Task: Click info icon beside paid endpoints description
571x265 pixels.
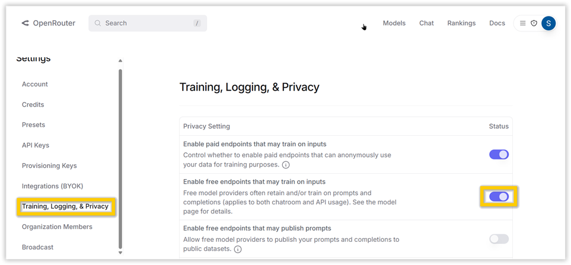Action: tap(286, 165)
